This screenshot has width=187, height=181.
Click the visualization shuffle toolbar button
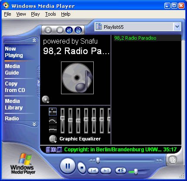click(x=60, y=30)
